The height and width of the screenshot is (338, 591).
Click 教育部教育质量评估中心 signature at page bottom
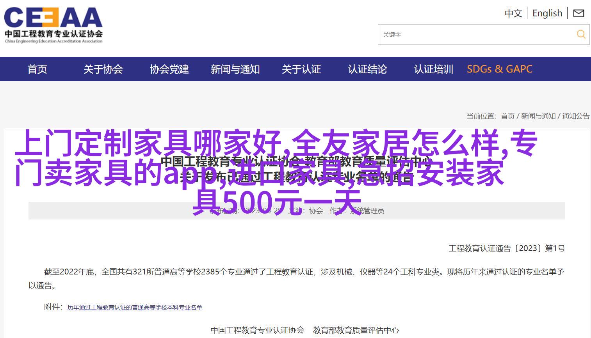[x=356, y=330]
